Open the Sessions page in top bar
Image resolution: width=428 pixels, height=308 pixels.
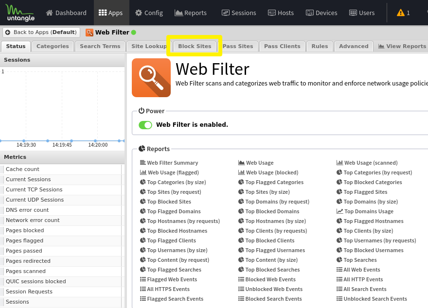pos(239,13)
